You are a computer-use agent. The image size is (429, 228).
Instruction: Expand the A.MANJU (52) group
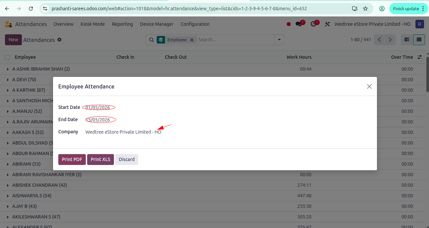(x=8, y=112)
